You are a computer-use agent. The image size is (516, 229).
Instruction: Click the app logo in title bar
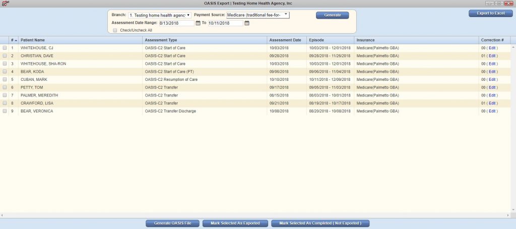(x=6, y=4)
